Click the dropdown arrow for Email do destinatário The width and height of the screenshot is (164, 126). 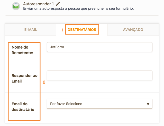pyautogui.click(x=148, y=104)
